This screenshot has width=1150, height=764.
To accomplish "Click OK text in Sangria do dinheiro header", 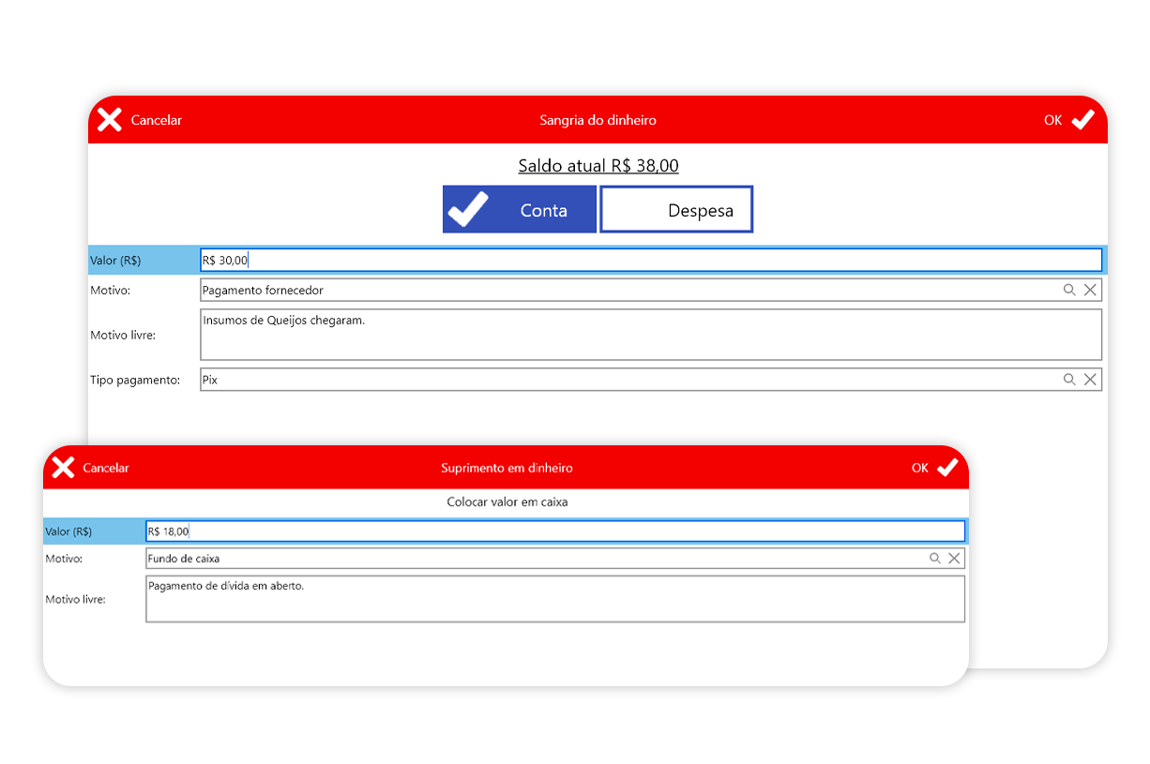I will (1053, 120).
